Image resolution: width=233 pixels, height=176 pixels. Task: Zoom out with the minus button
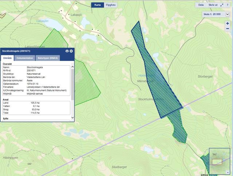click(x=228, y=30)
